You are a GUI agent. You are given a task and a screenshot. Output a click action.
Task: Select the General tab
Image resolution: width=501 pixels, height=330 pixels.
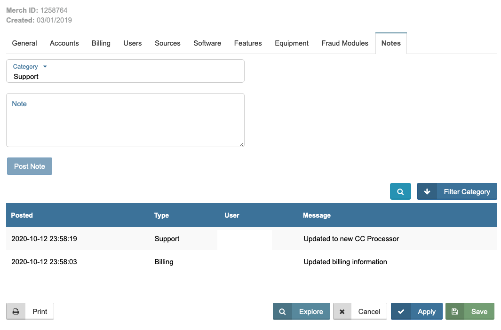click(24, 43)
